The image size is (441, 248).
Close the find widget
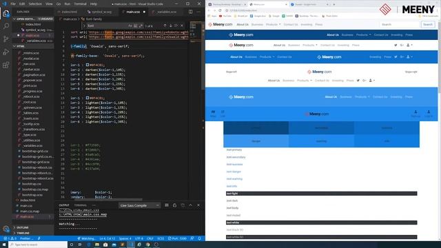[182, 25]
